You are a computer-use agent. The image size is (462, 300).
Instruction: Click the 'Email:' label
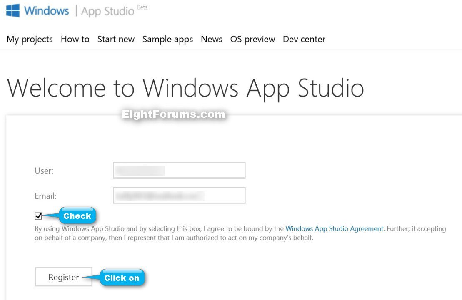(45, 196)
